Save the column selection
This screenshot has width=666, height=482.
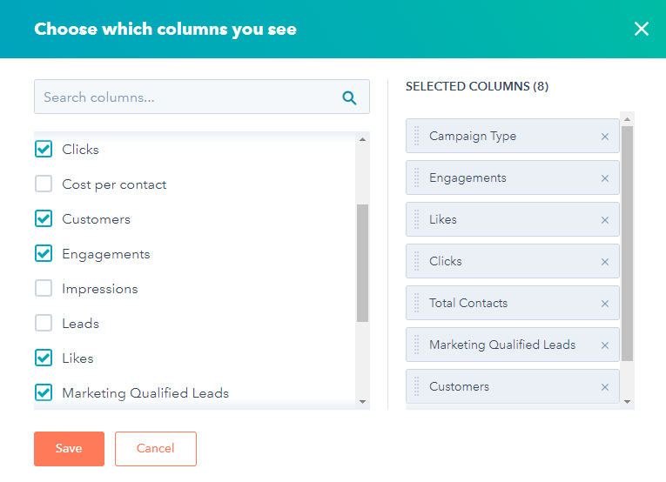[x=69, y=449]
